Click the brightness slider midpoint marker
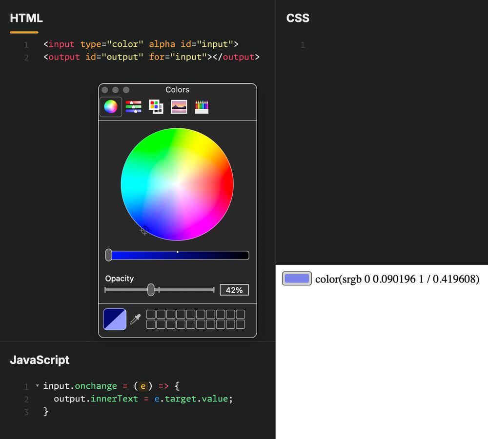Screen dimensions: 488x439 pyautogui.click(x=178, y=252)
